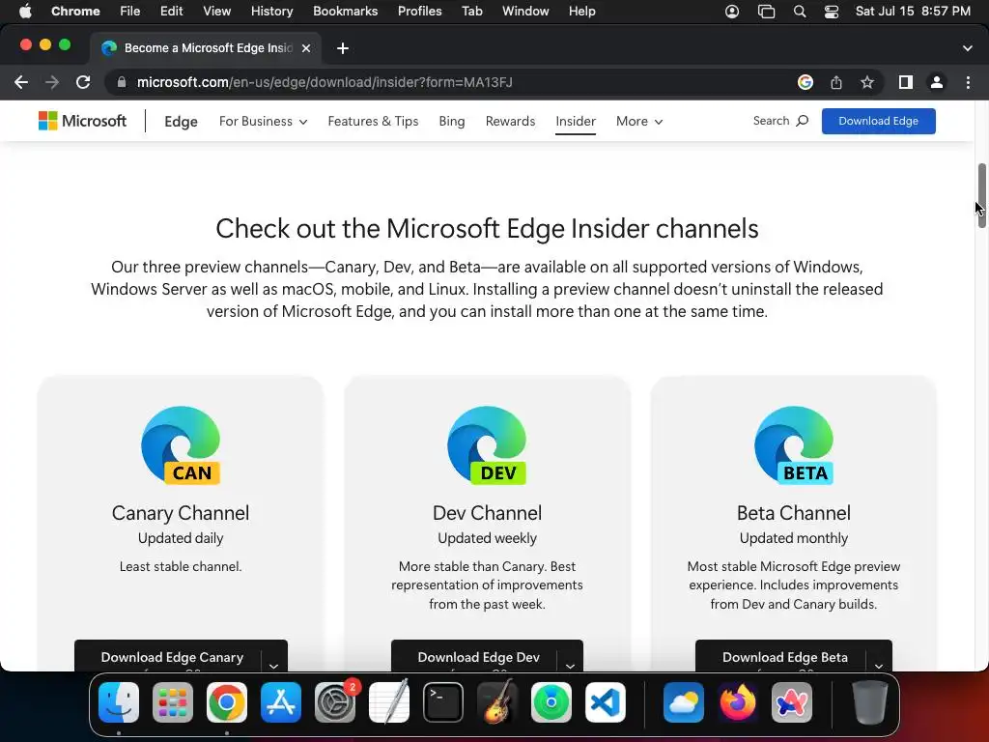989x742 pixels.
Task: Expand the More navigation dropdown
Action: pos(639,121)
